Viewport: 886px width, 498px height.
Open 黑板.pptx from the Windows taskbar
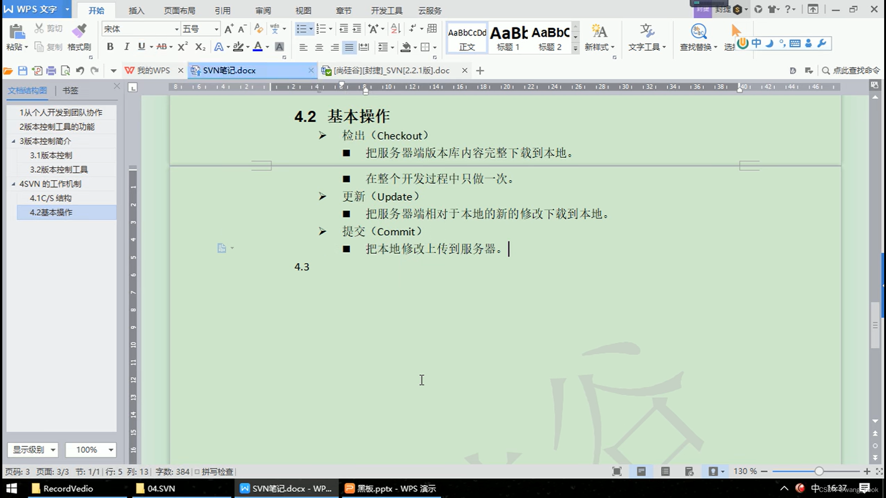coord(390,488)
